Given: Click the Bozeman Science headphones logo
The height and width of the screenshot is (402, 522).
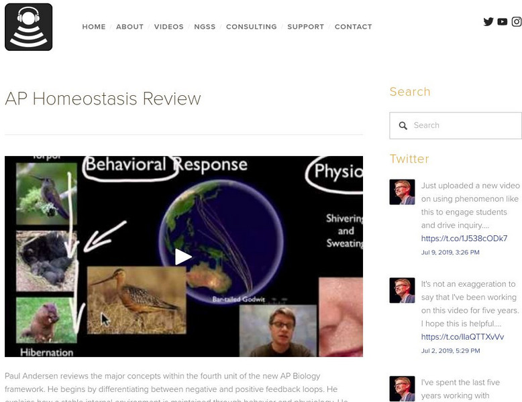Looking at the screenshot, I should point(29,27).
